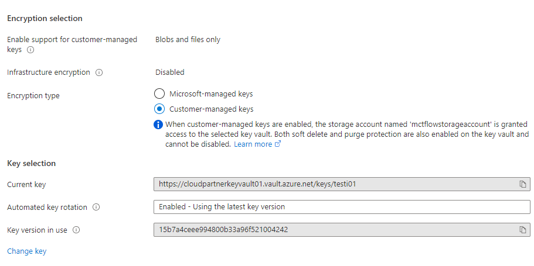This screenshot has width=534, height=266.
Task: Select the Microsoft-managed keys radio option
Action: pos(159,94)
